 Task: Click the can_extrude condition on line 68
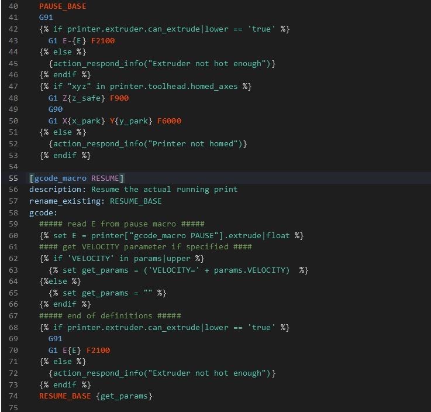(164, 328)
